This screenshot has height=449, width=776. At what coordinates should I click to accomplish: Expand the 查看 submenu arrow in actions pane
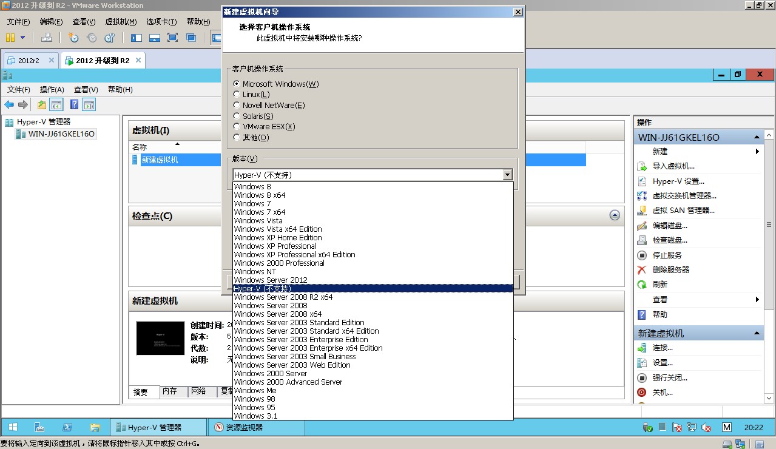point(757,299)
